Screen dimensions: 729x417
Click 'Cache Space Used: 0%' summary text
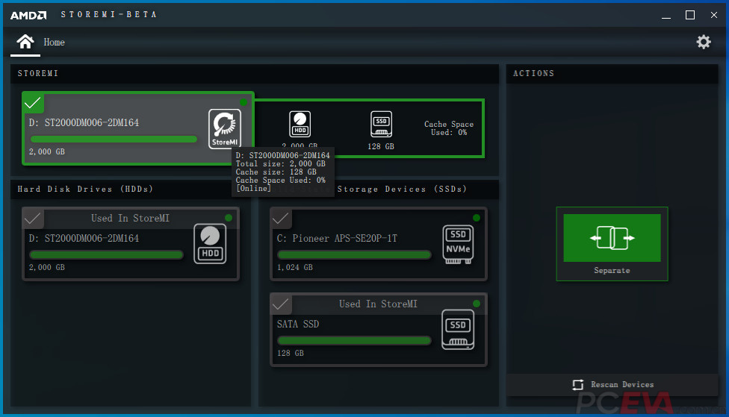pos(449,128)
